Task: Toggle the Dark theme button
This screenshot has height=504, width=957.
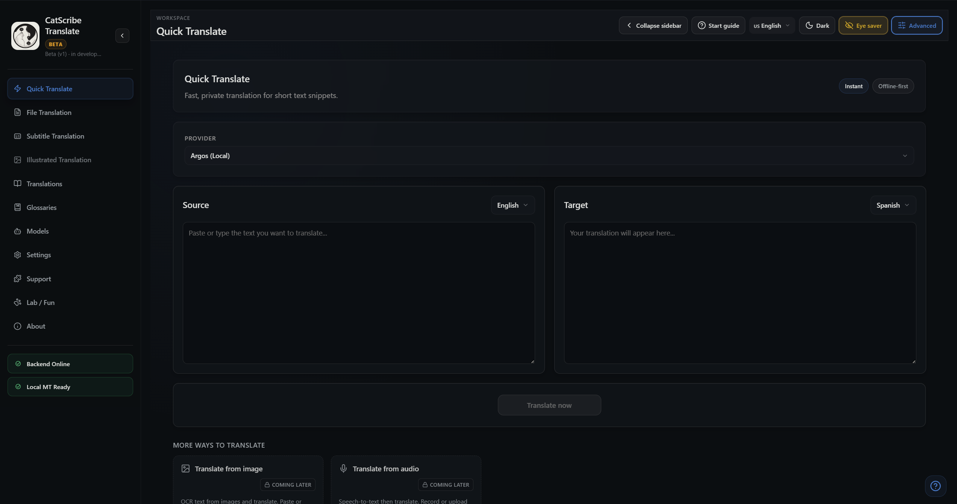Action: pos(817,26)
